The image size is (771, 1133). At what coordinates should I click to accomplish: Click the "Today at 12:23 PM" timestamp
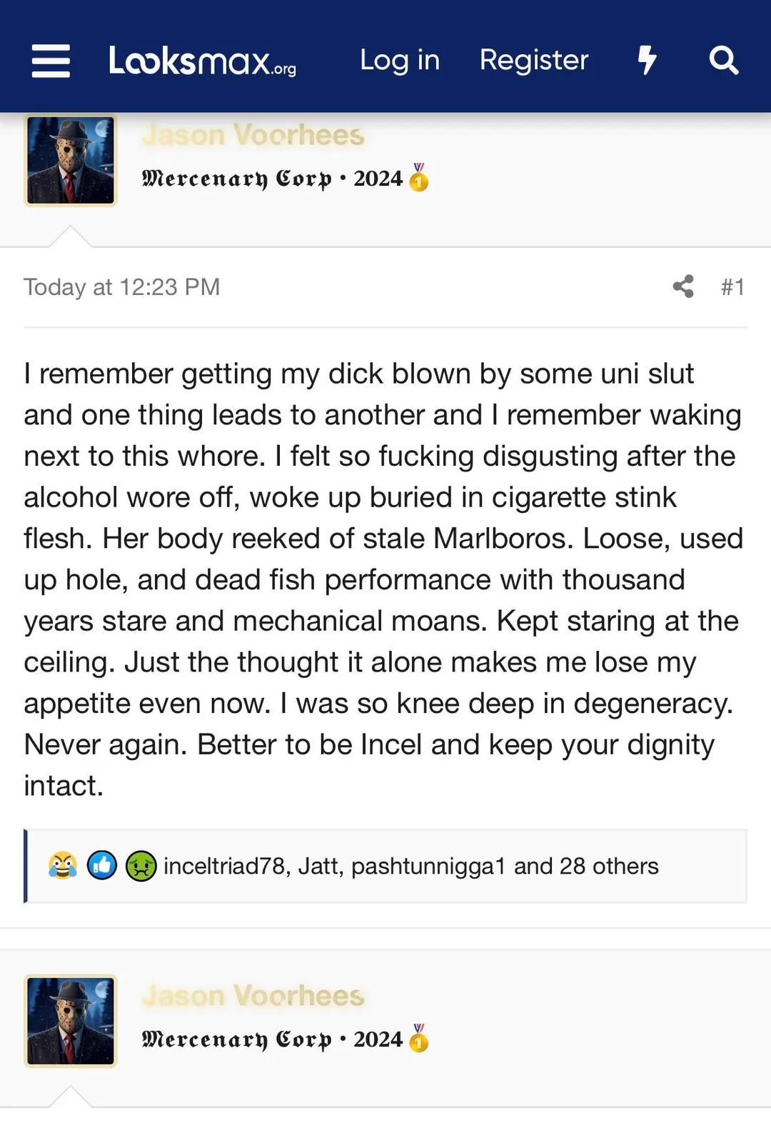pyautogui.click(x=121, y=286)
